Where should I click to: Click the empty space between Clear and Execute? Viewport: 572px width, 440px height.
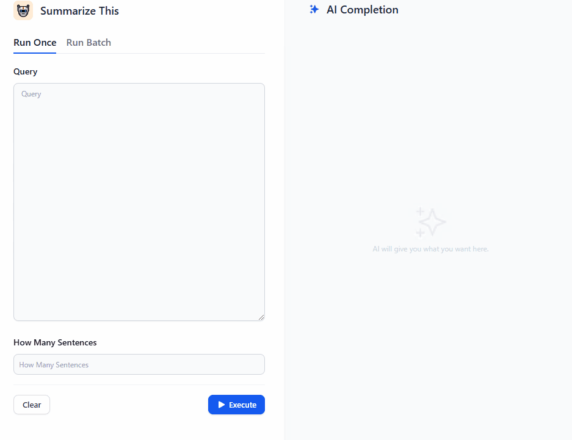128,405
